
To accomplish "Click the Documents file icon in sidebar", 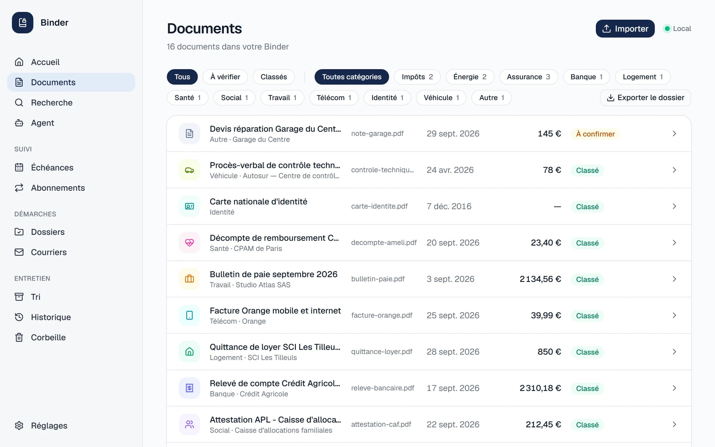I will tap(19, 82).
